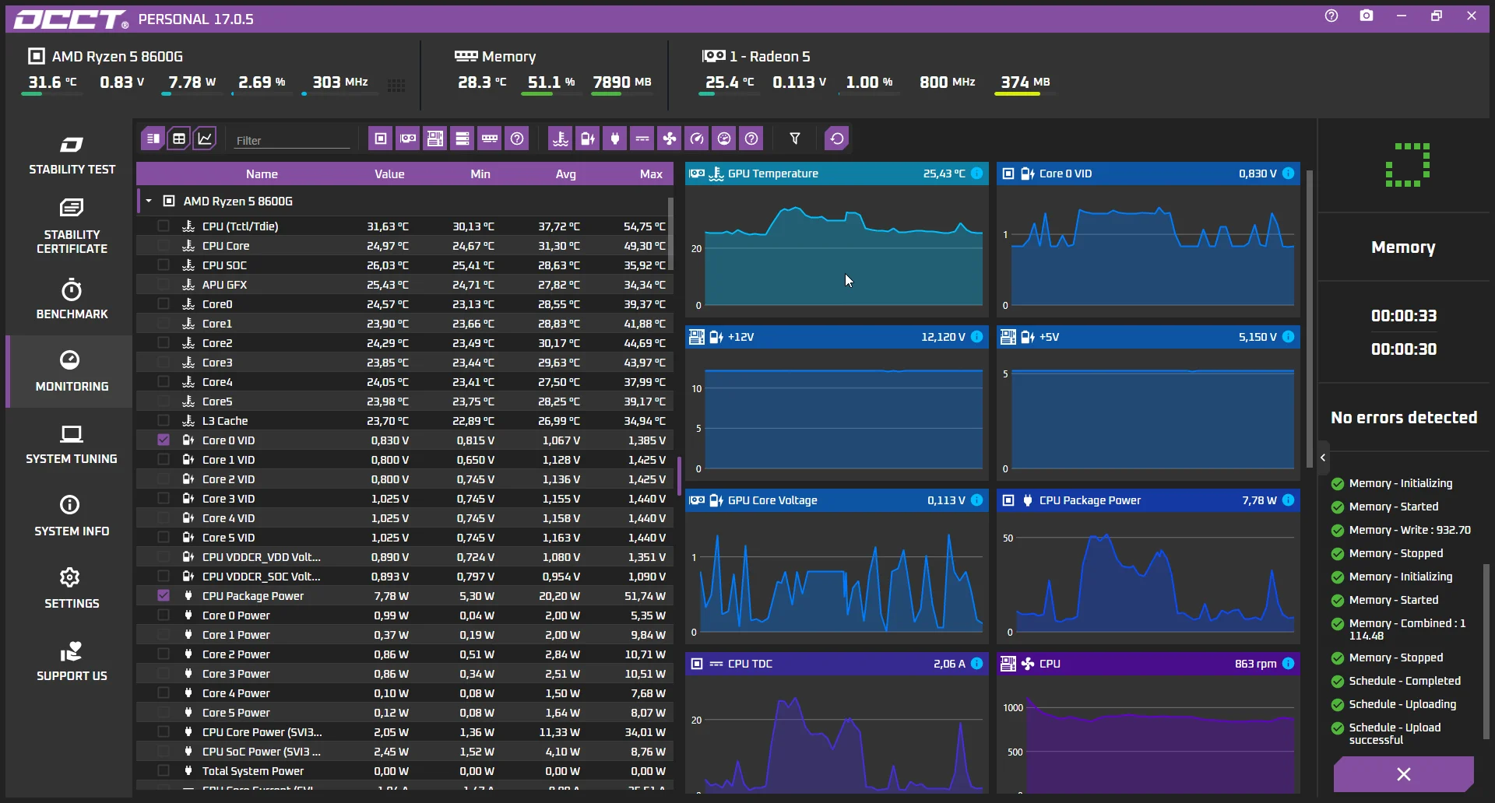Take a screenshot with the camera icon

(1367, 16)
